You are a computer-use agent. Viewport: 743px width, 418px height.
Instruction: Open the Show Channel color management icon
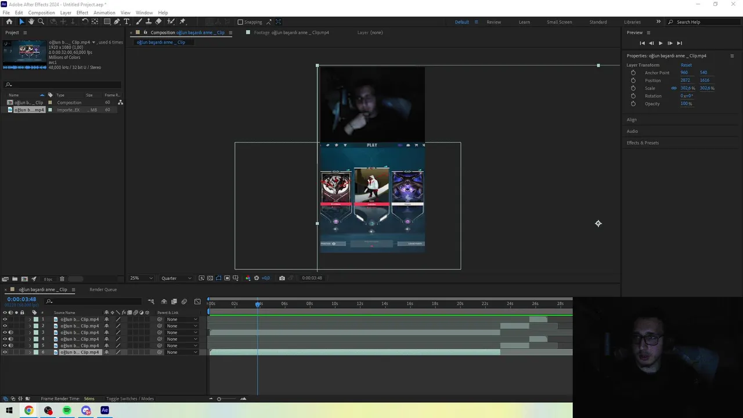coord(248,278)
